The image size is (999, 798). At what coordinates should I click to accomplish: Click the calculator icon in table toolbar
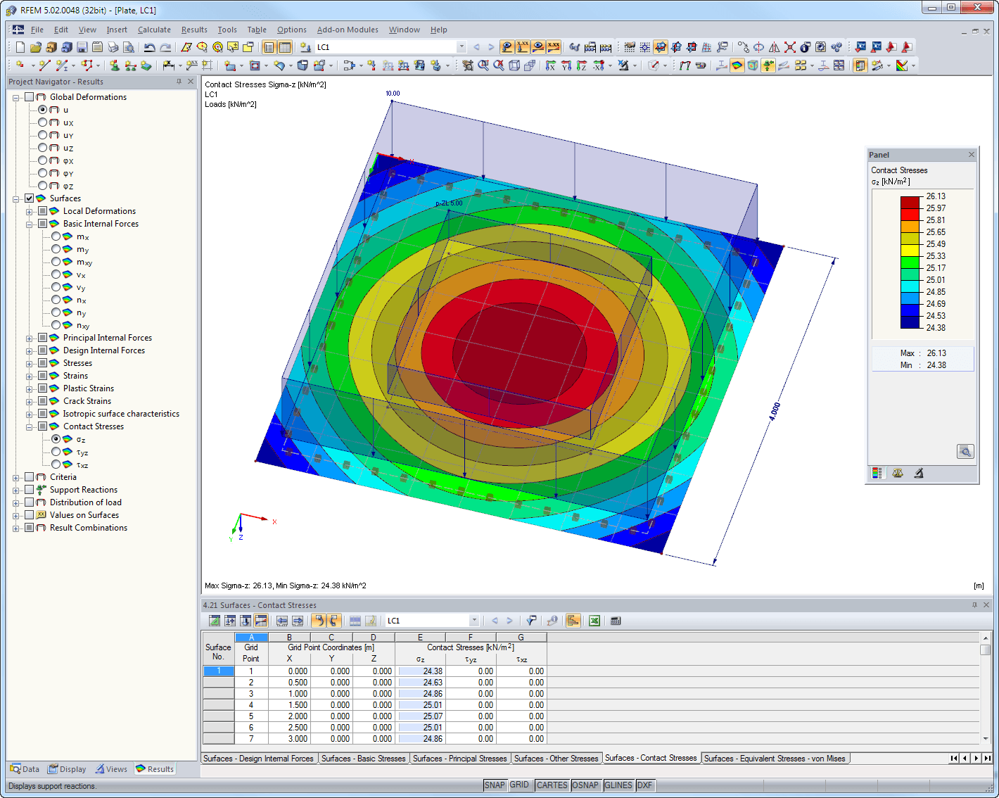(616, 621)
